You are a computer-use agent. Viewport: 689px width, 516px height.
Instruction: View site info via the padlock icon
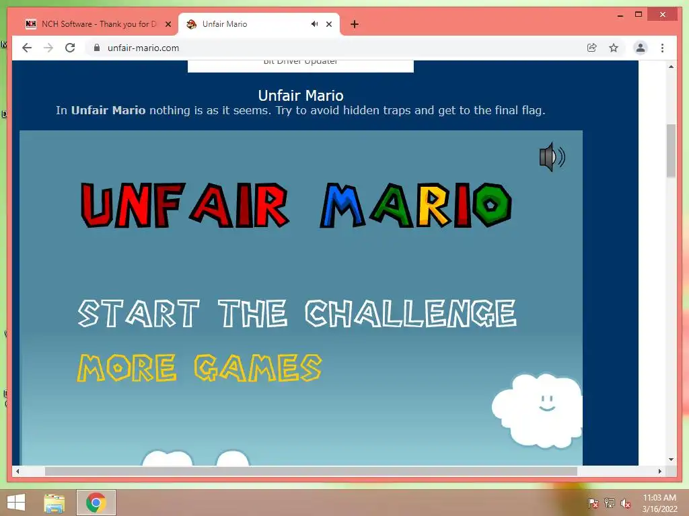[97, 48]
